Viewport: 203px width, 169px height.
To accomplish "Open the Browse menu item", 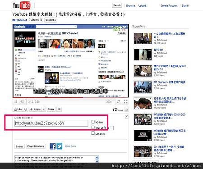I will 130,5.
